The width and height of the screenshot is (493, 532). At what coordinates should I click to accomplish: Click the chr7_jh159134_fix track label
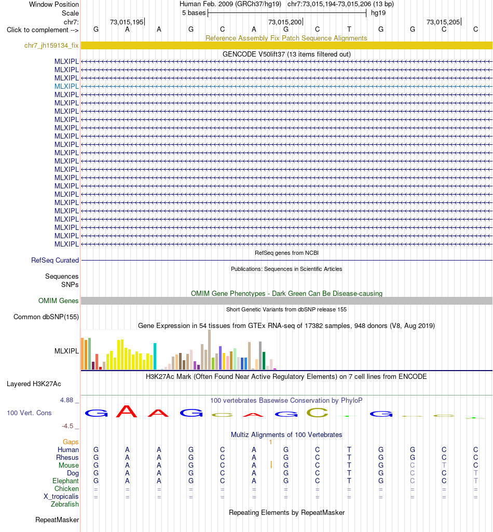point(51,46)
